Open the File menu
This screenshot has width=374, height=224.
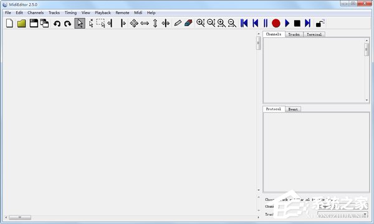[8, 12]
